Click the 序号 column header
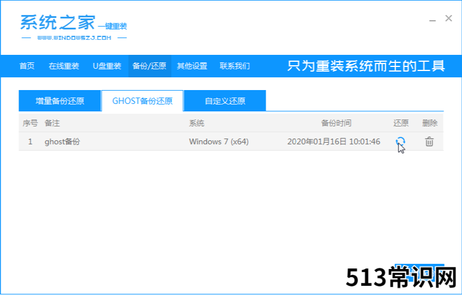The height and width of the screenshot is (295, 462). point(30,123)
